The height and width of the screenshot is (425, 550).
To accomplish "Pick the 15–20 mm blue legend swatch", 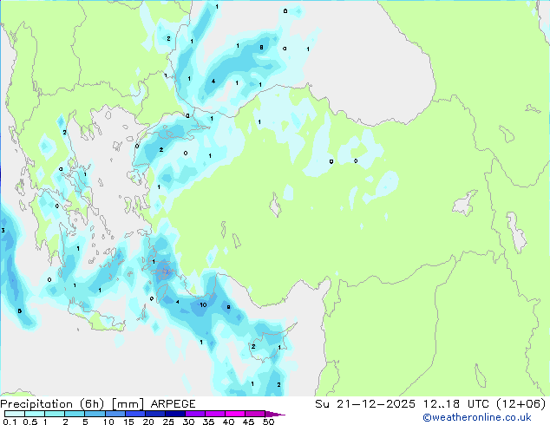I will coord(134,414).
